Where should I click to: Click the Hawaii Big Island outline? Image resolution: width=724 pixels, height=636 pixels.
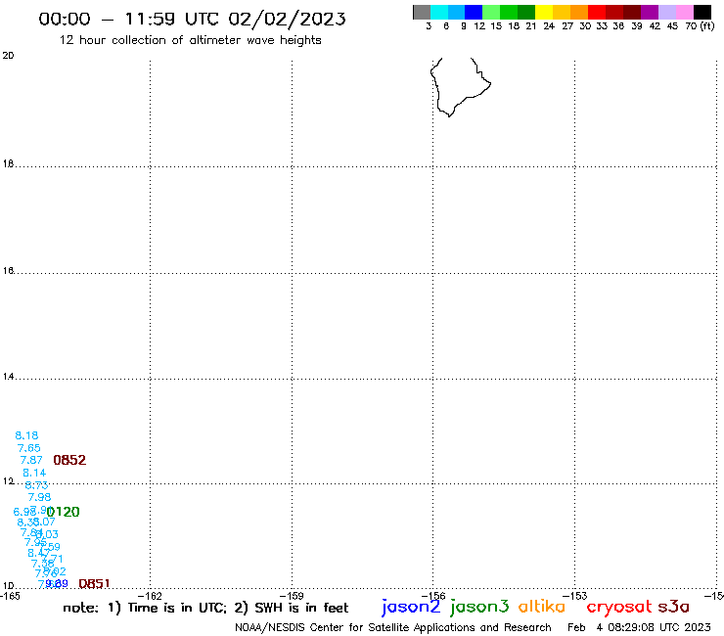(x=460, y=87)
